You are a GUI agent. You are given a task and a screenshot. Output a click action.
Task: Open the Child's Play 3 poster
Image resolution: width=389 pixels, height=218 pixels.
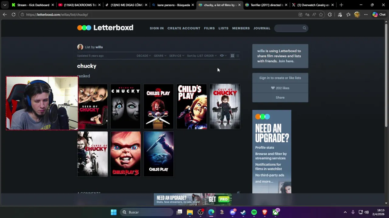tap(126, 154)
